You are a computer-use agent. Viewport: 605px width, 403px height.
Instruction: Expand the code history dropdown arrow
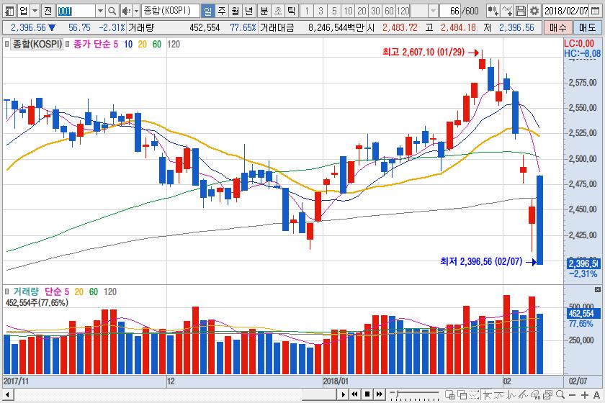(x=100, y=11)
